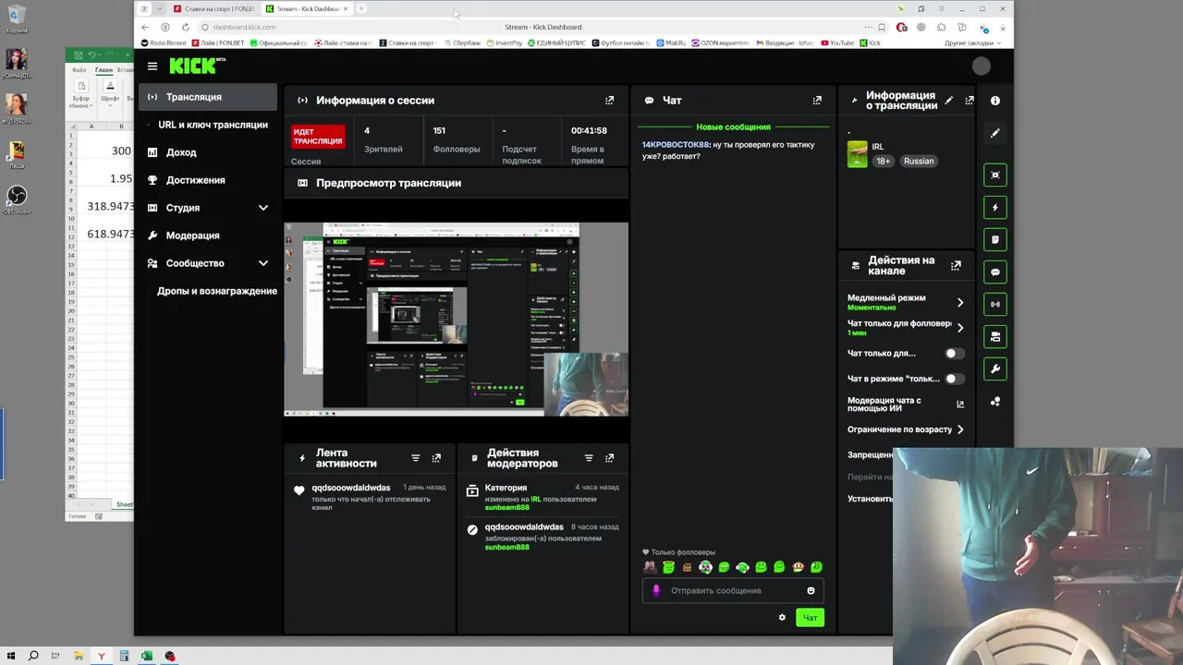
Task: Toggle the chat bubble widget in sidebar
Action: click(x=995, y=272)
